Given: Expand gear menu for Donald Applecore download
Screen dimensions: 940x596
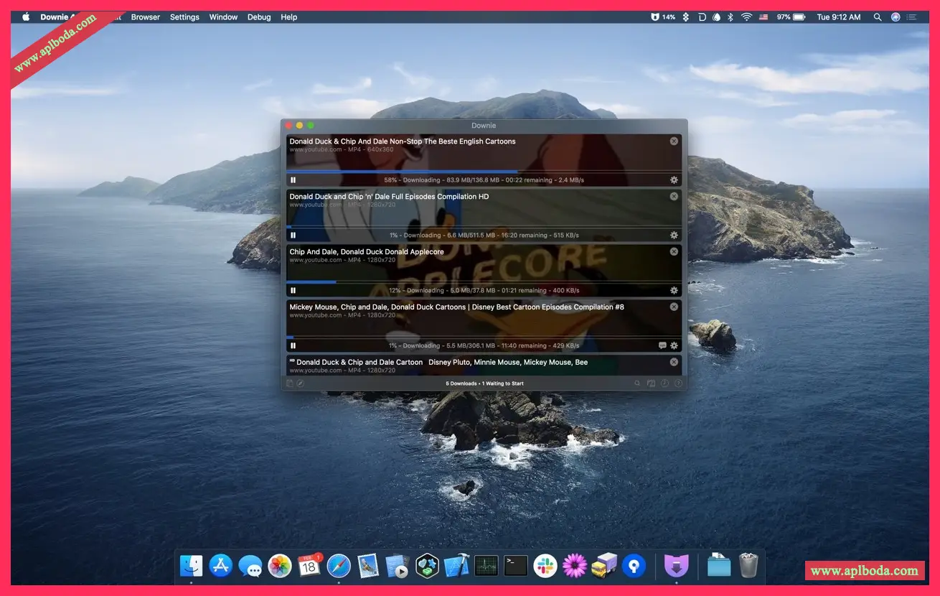Looking at the screenshot, I should point(674,291).
